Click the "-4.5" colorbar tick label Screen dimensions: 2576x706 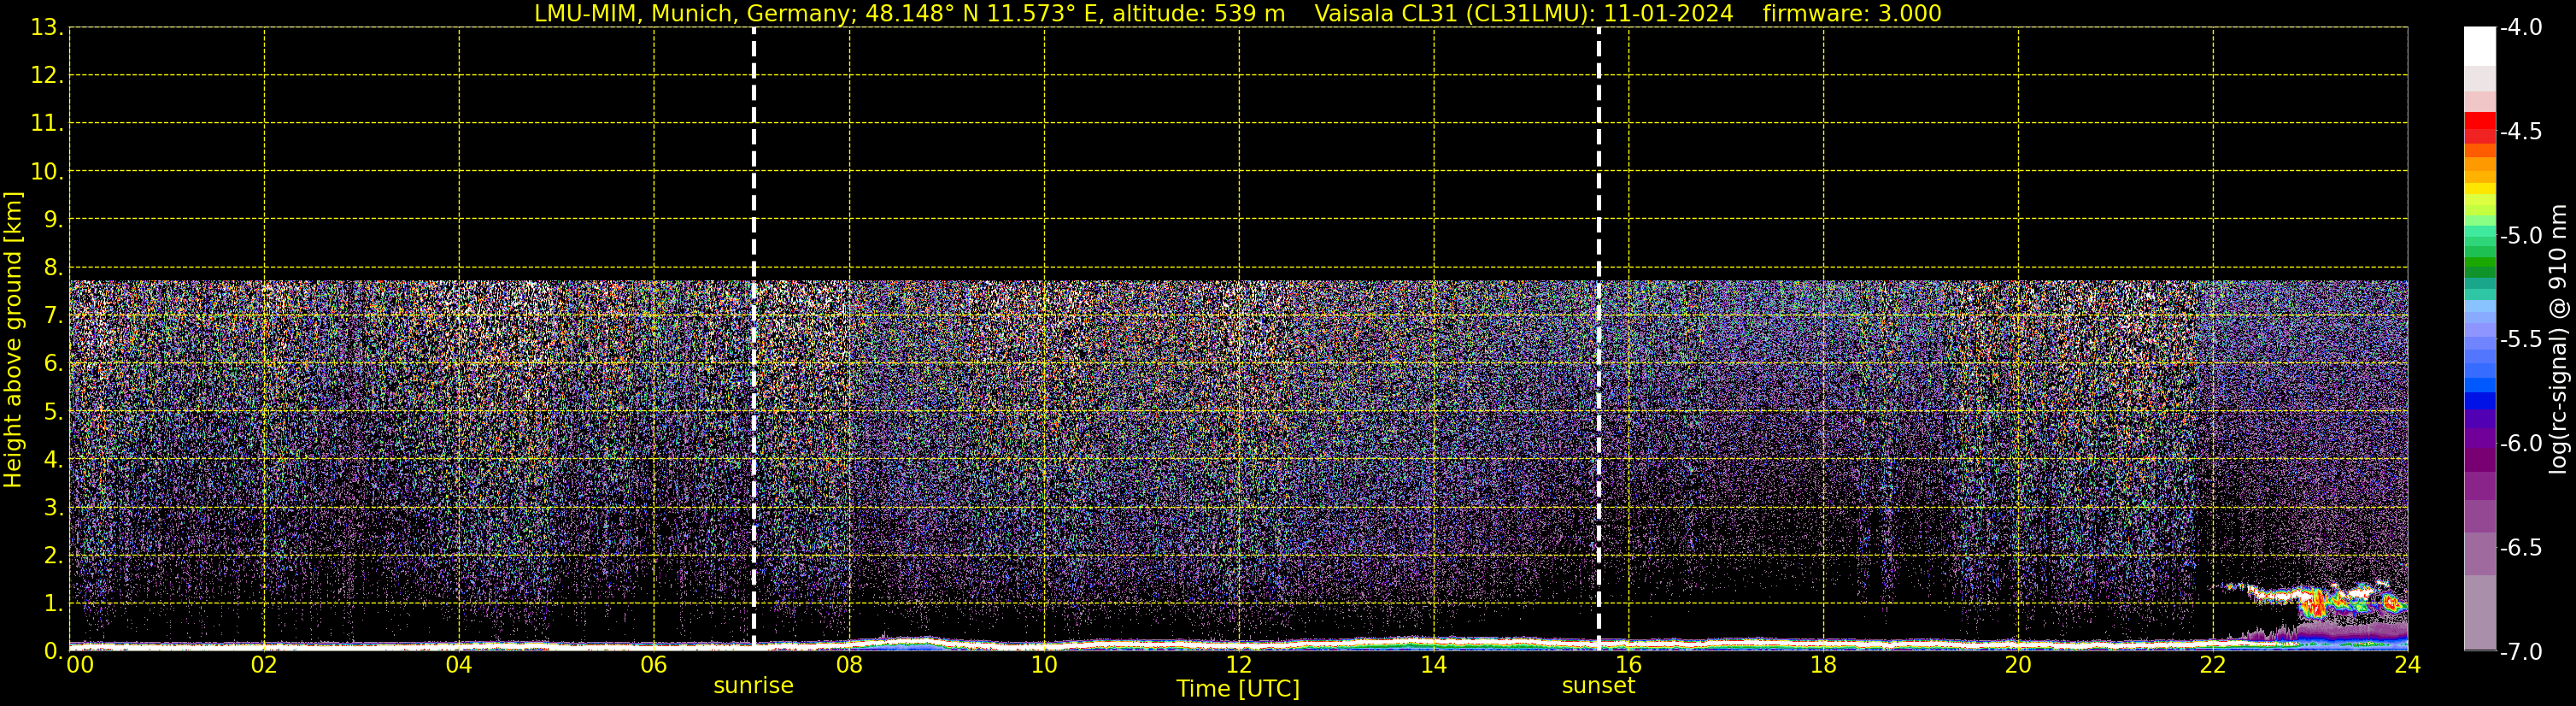tap(2520, 132)
